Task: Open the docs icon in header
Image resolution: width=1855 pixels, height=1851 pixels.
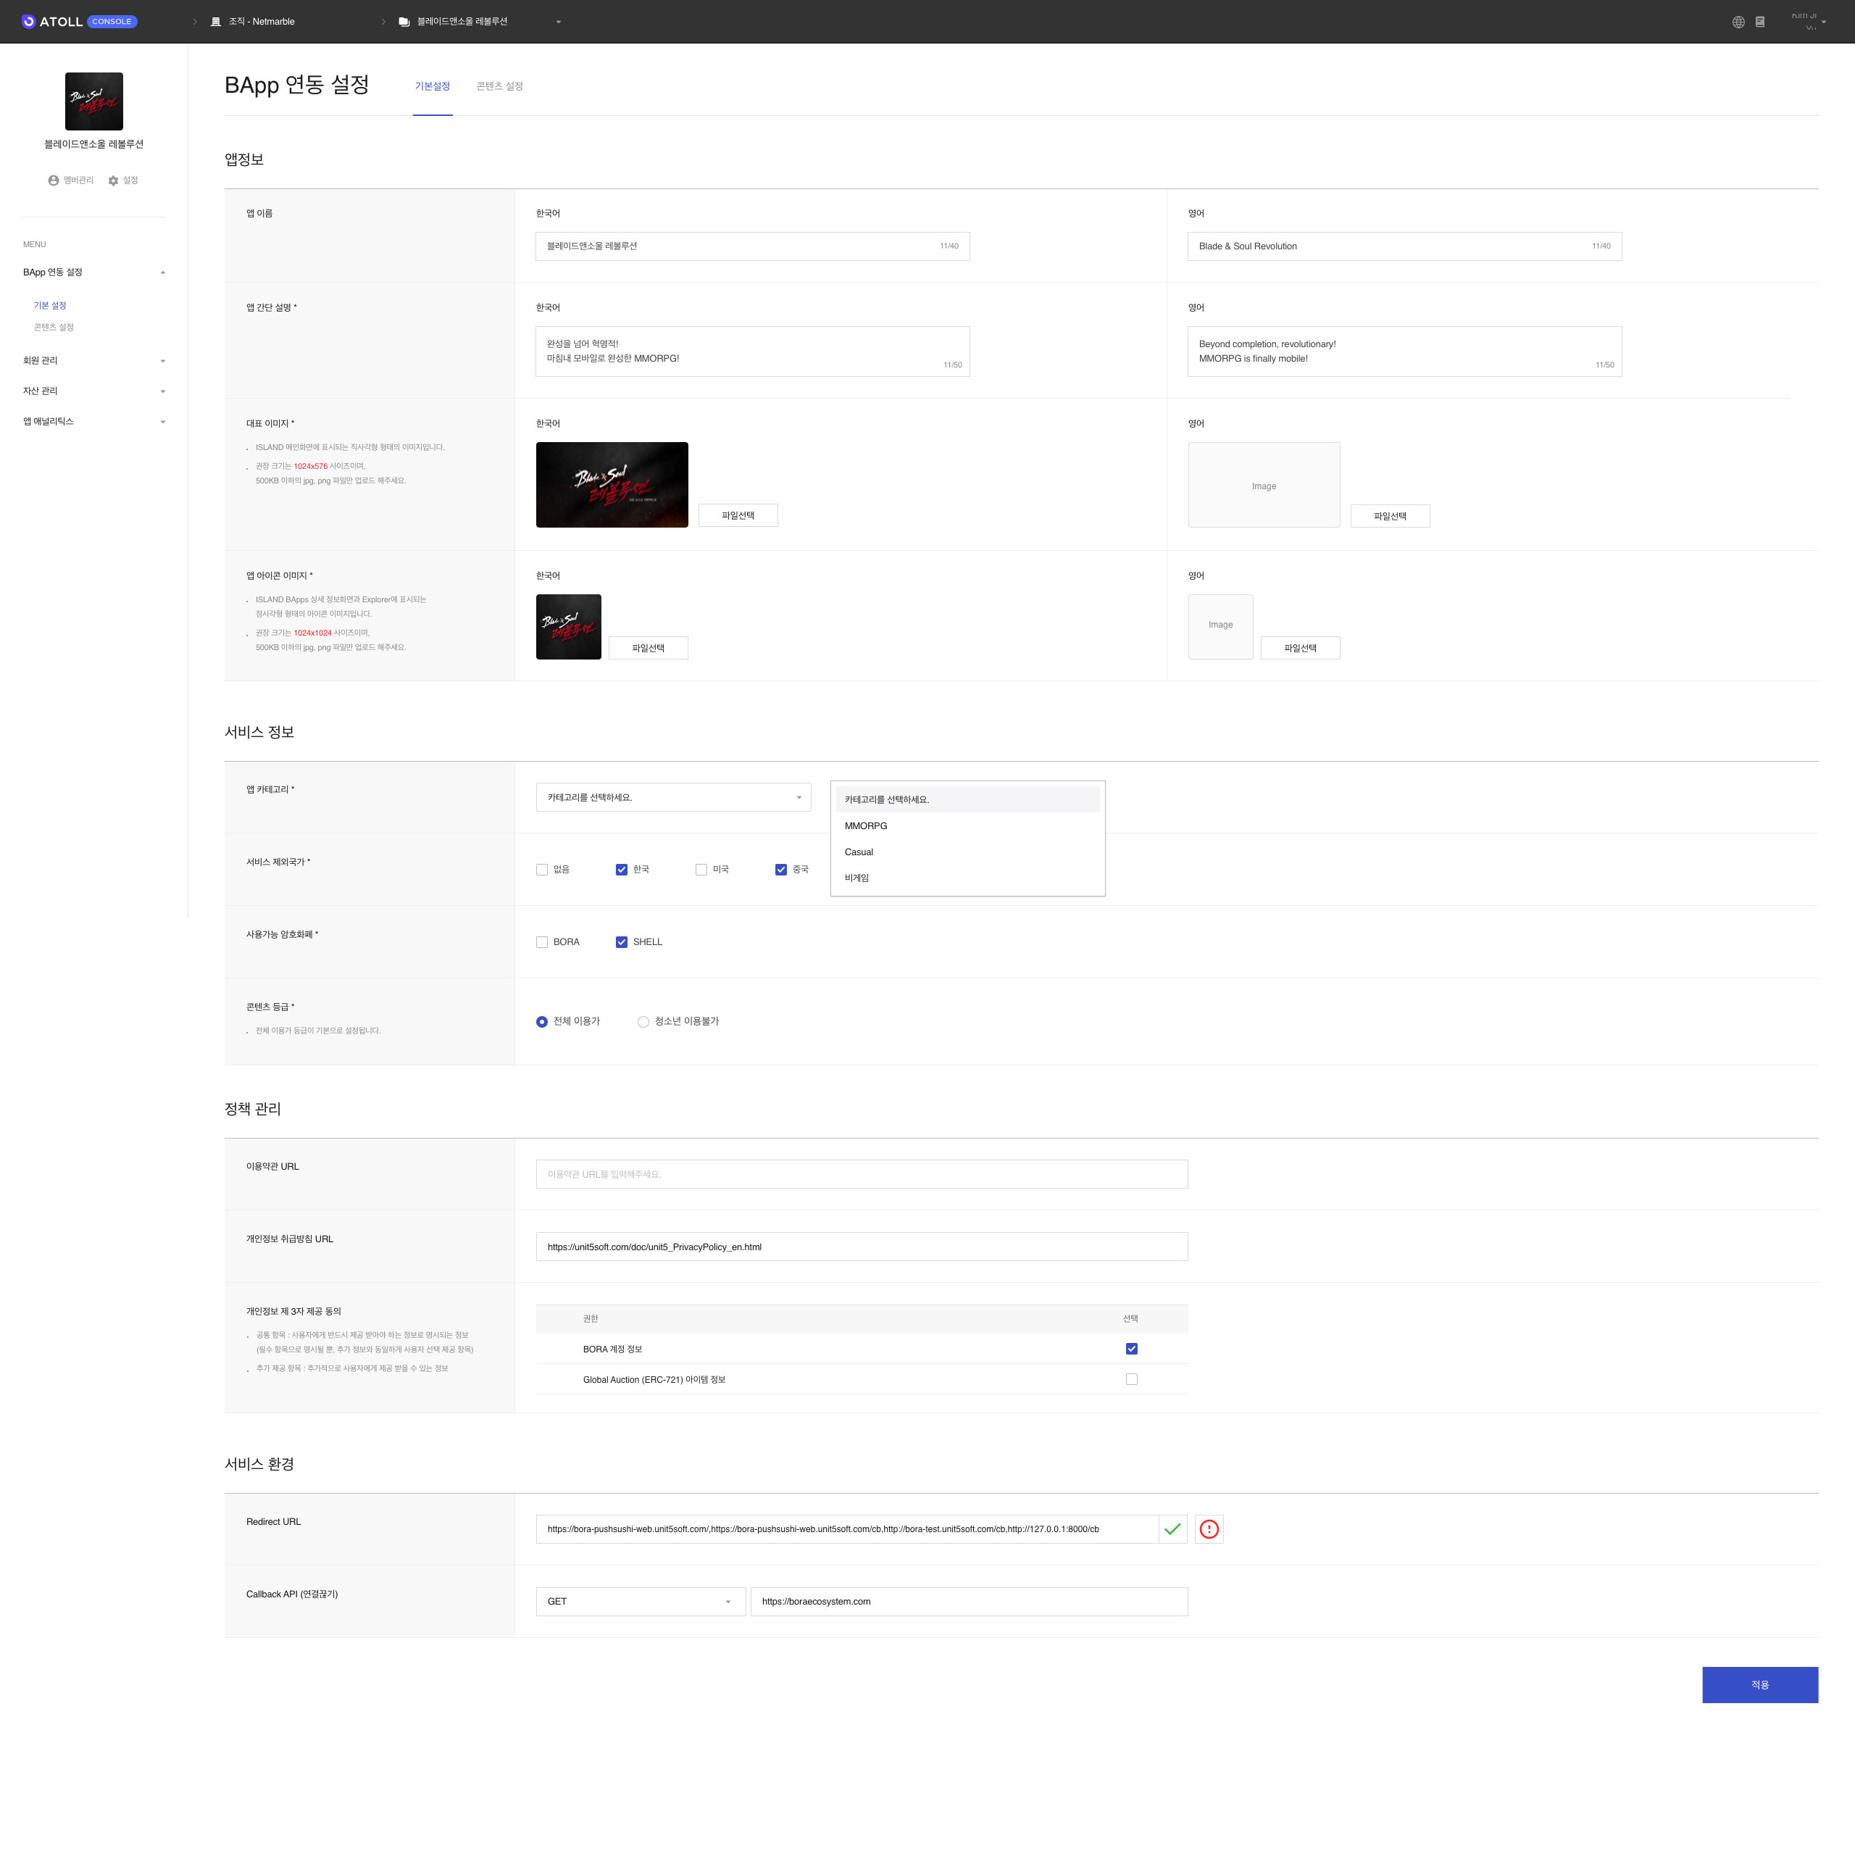Action: [1760, 22]
